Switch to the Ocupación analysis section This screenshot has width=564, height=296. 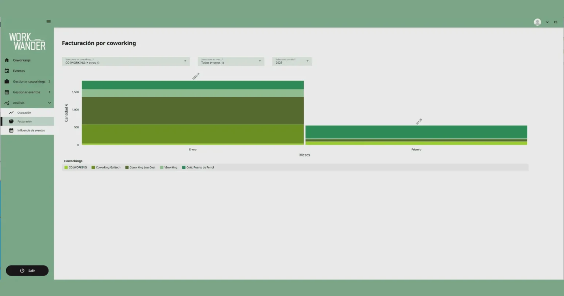25,112
